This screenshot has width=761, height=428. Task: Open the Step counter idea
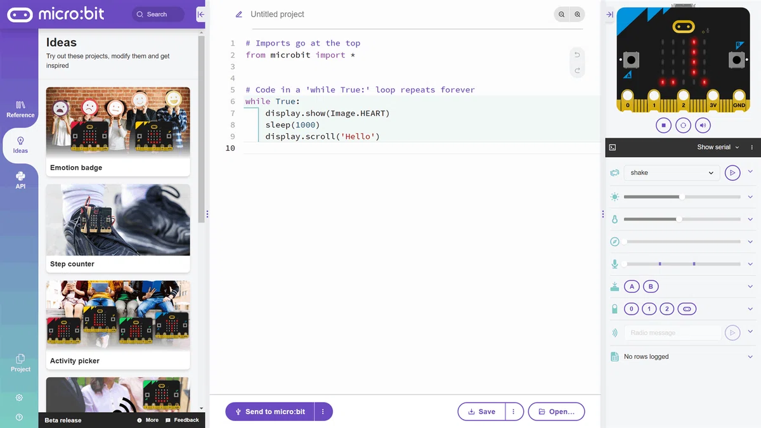(118, 228)
